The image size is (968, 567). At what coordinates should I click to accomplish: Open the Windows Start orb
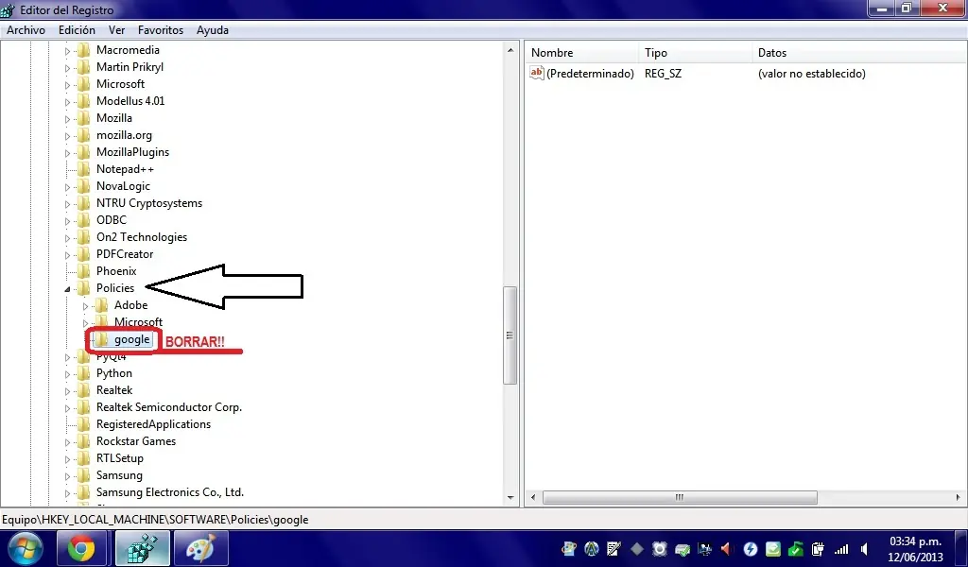[26, 548]
